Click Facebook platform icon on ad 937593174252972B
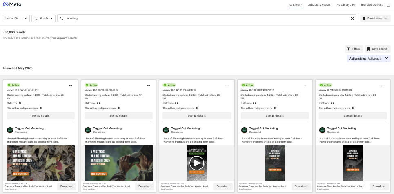This screenshot has width=394, height=194. [x=332, y=103]
